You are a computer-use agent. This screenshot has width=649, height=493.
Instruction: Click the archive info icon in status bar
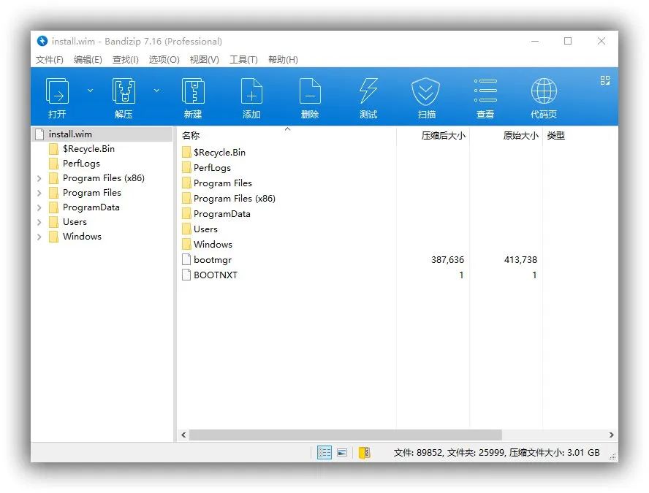(364, 453)
